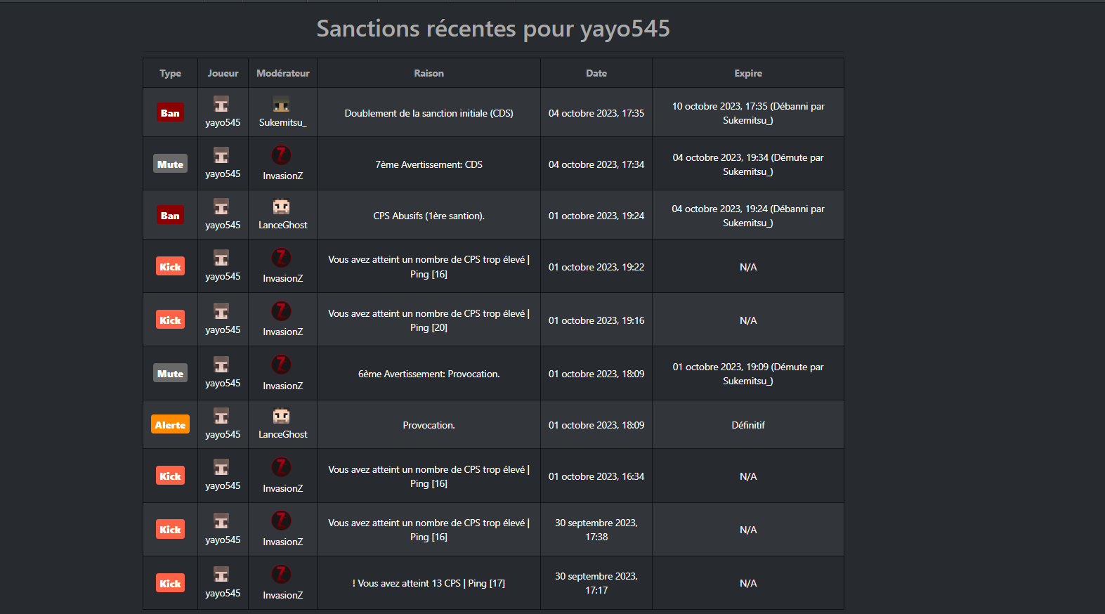Click yayo545 head in Alerte row
The image size is (1105, 614).
click(221, 417)
